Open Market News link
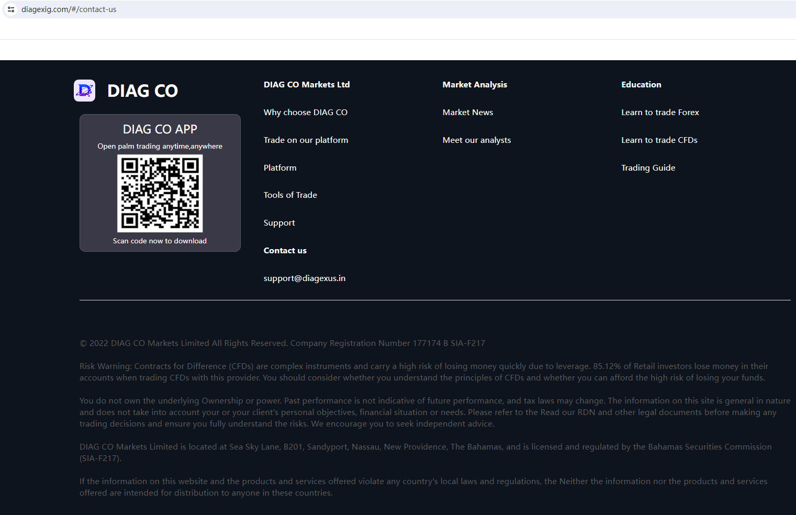The width and height of the screenshot is (796, 515). [x=468, y=113]
